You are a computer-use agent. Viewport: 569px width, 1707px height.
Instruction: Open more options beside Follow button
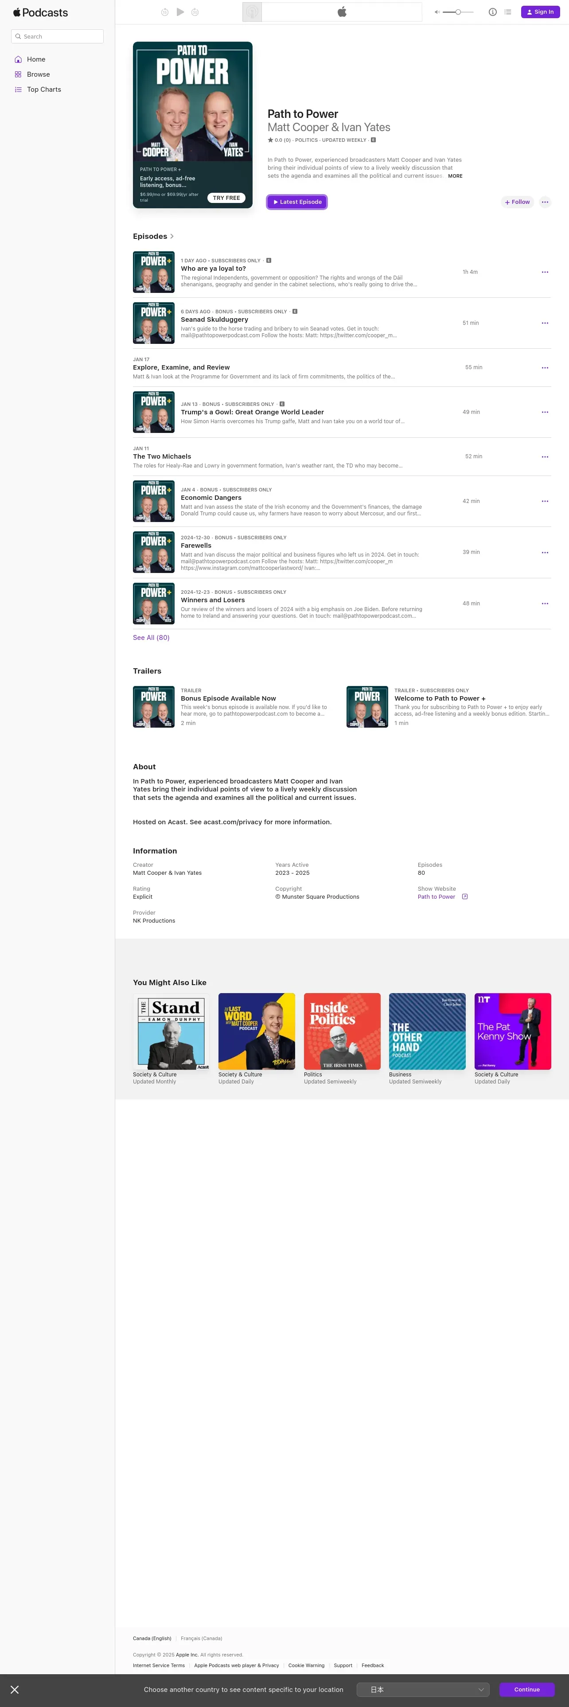(x=545, y=202)
